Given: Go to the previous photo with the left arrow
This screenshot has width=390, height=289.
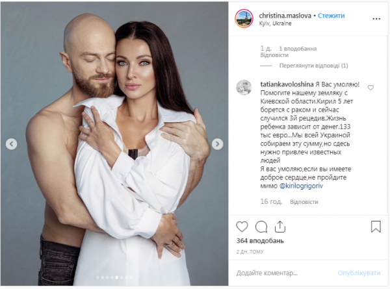Looking at the screenshot, I should pyautogui.click(x=12, y=144).
